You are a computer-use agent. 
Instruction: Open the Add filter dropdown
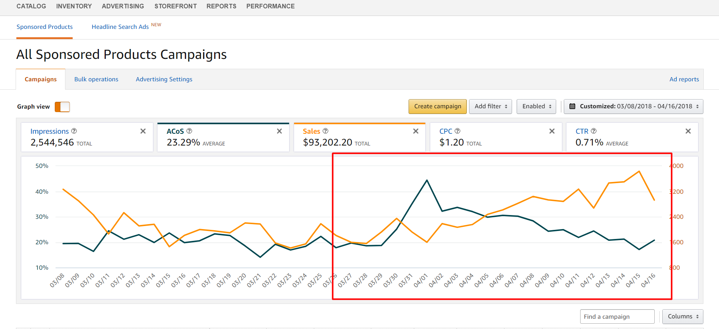(490, 106)
